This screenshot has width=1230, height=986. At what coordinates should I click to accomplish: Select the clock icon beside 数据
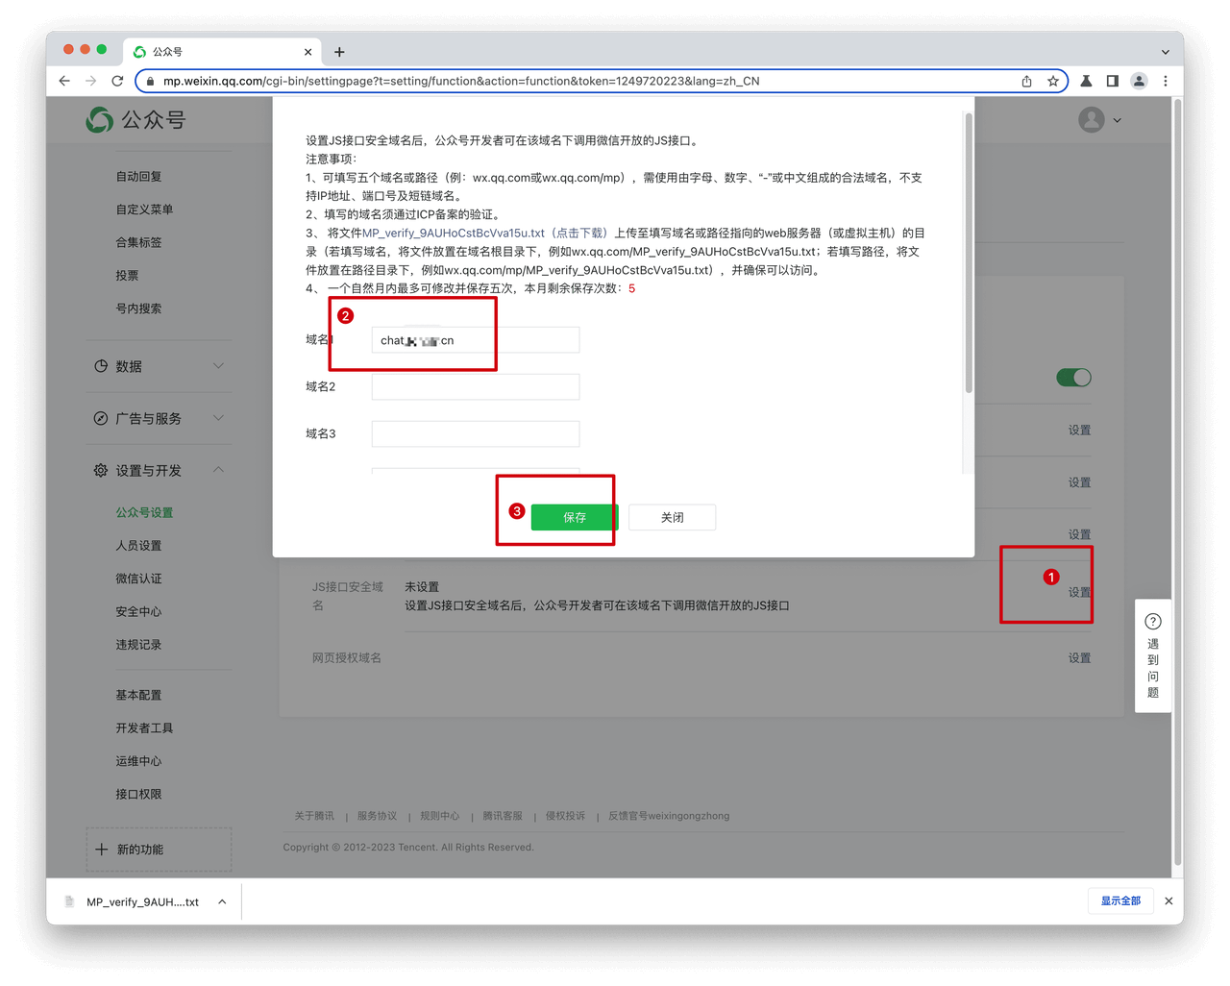(100, 366)
